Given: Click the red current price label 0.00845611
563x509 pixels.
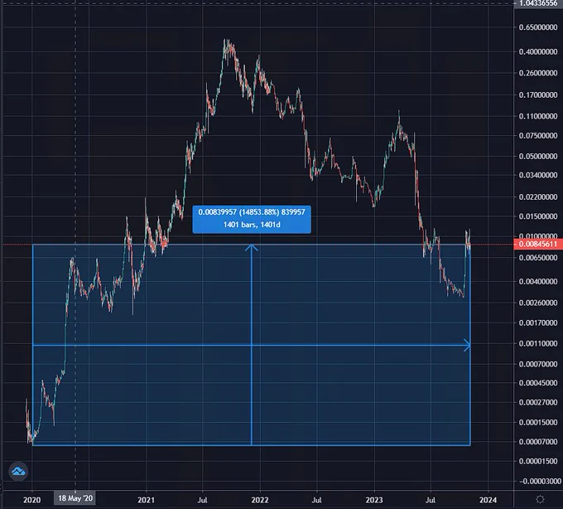Looking at the screenshot, I should coord(538,244).
